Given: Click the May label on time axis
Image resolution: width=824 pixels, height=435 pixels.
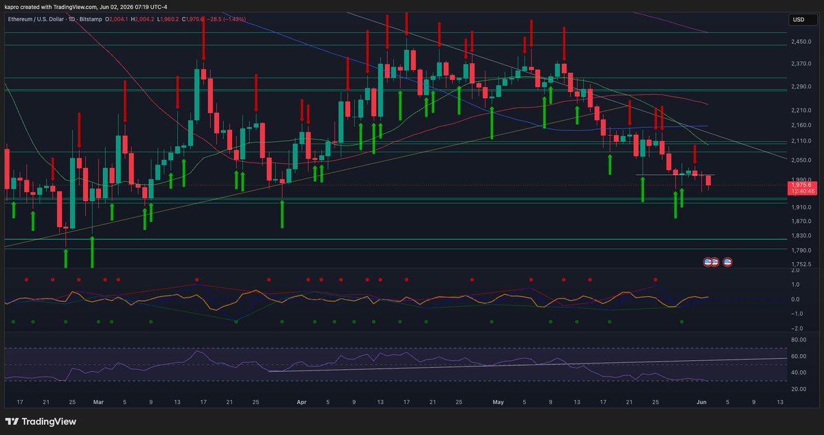Looking at the screenshot, I should [x=499, y=401].
